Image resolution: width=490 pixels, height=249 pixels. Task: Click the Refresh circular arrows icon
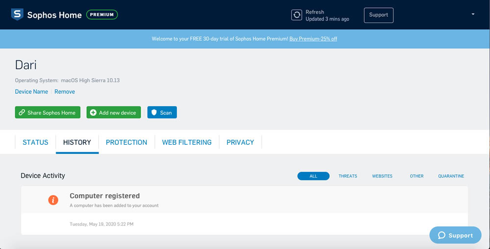click(x=296, y=15)
